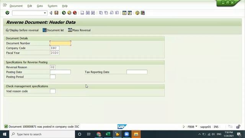Click the Next Page icon
245x138 pixels.
111,13
